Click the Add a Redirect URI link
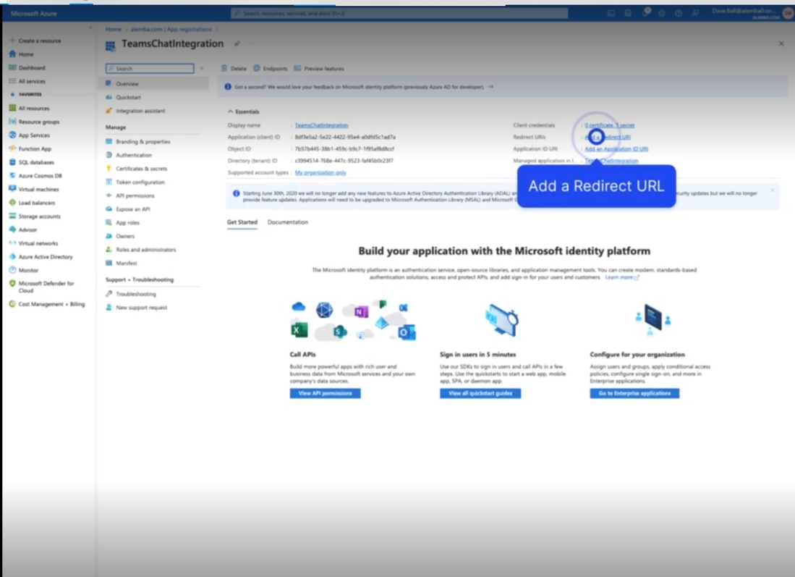Screen dimensions: 795x577 (608, 137)
